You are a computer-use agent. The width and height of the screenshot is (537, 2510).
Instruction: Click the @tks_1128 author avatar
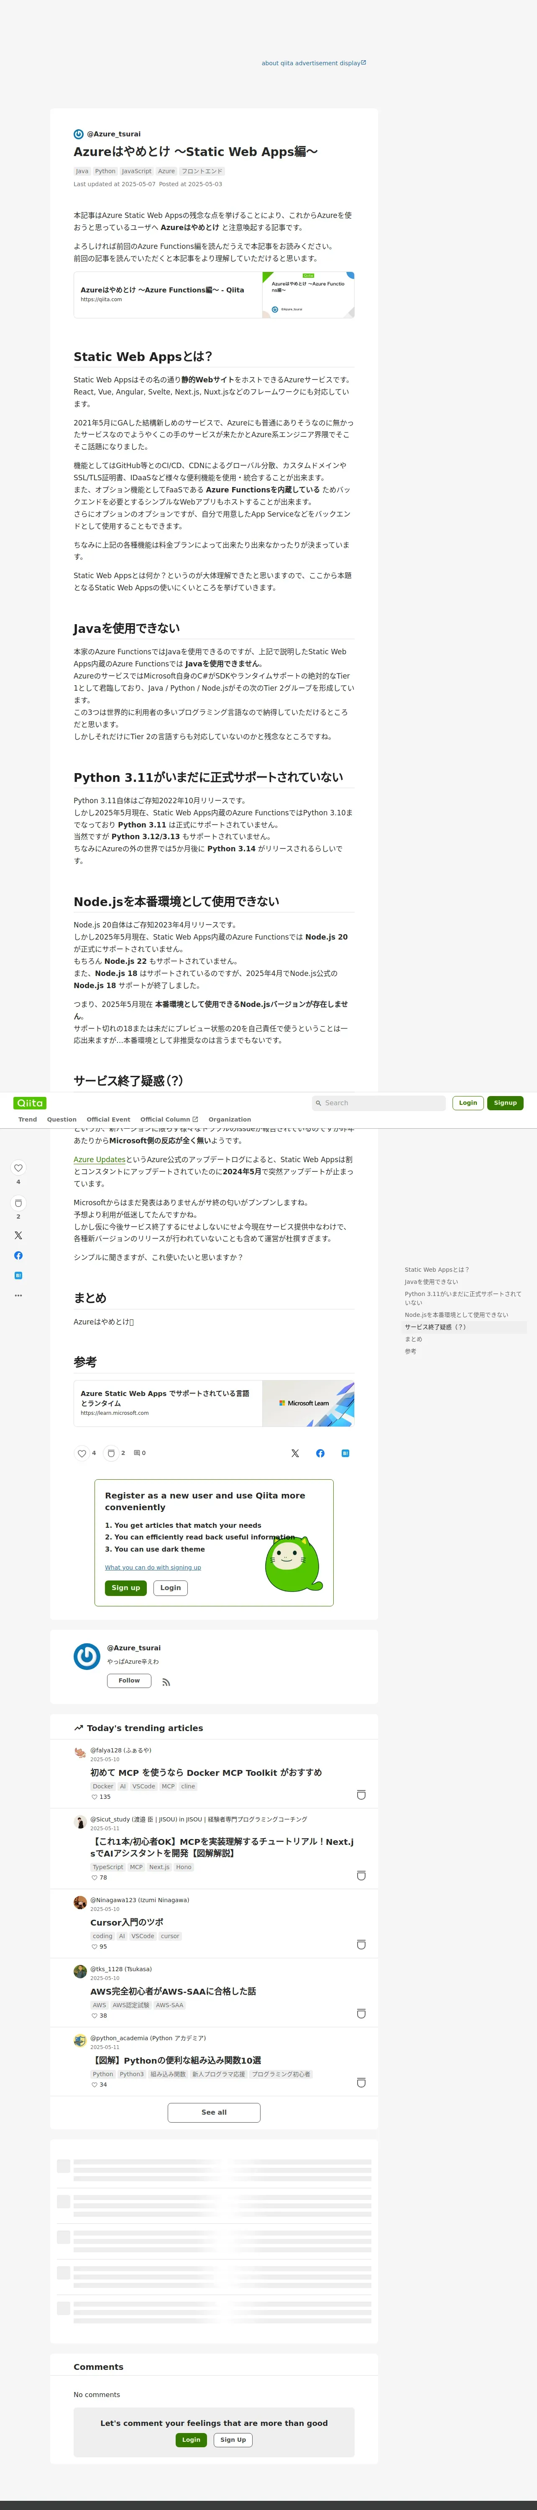(80, 1971)
